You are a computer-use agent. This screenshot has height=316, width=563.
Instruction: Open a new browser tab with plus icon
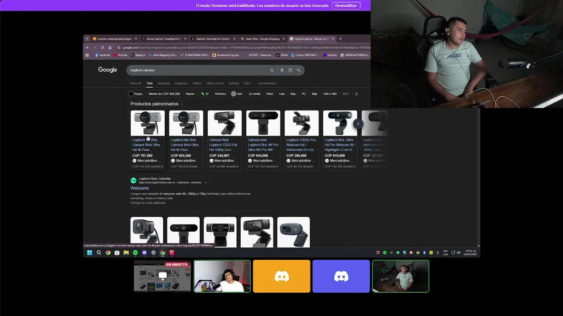coord(340,39)
